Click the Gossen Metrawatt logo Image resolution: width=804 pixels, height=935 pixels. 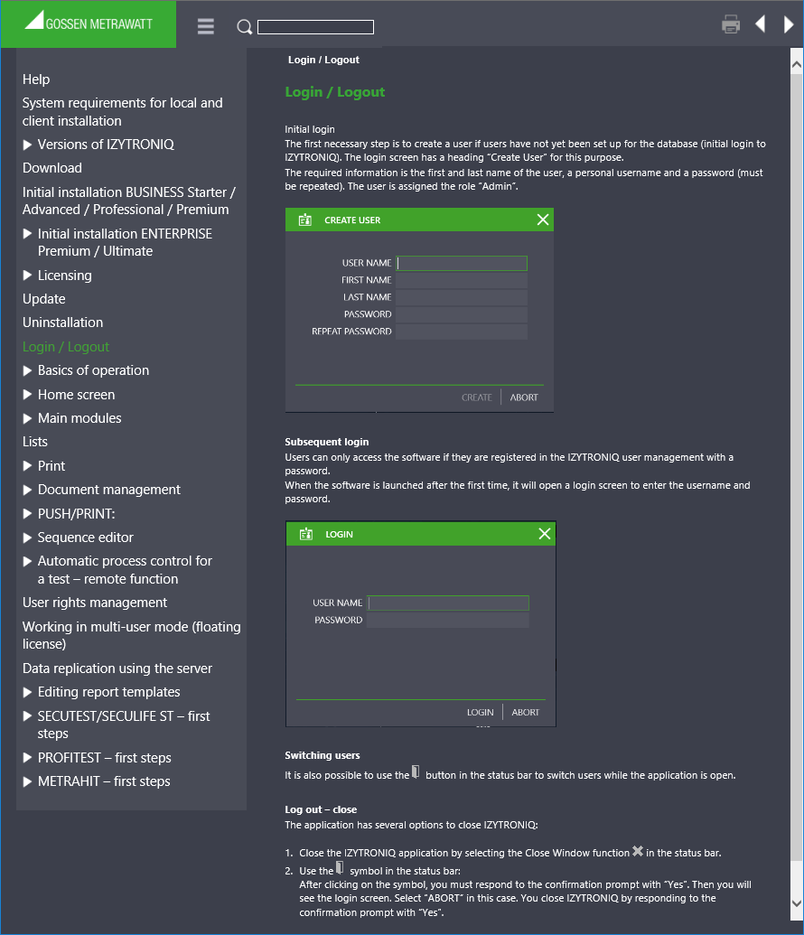point(89,22)
